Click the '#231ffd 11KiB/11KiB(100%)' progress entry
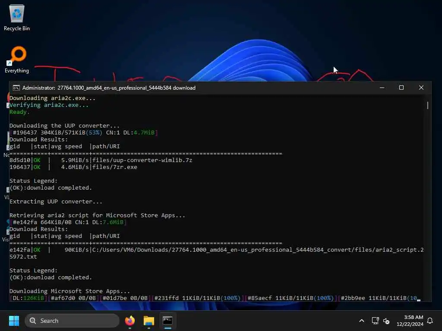Image resolution: width=442 pixels, height=331 pixels. click(x=197, y=298)
